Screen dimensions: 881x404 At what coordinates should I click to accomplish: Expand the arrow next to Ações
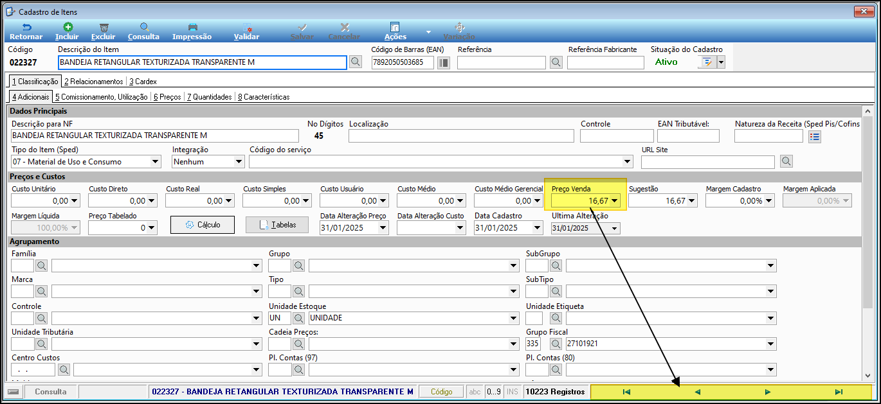(428, 31)
